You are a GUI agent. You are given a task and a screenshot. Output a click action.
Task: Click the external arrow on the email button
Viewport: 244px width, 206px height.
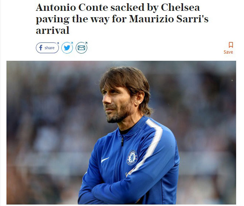pyautogui.click(x=86, y=43)
